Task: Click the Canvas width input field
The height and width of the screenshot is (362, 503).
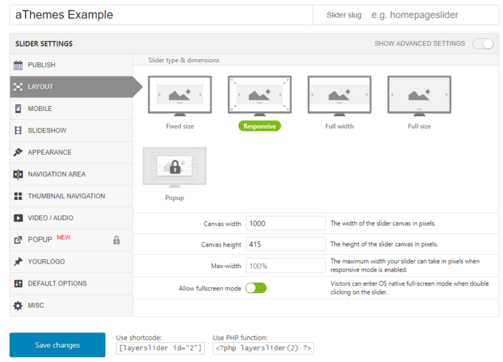Action: (286, 224)
